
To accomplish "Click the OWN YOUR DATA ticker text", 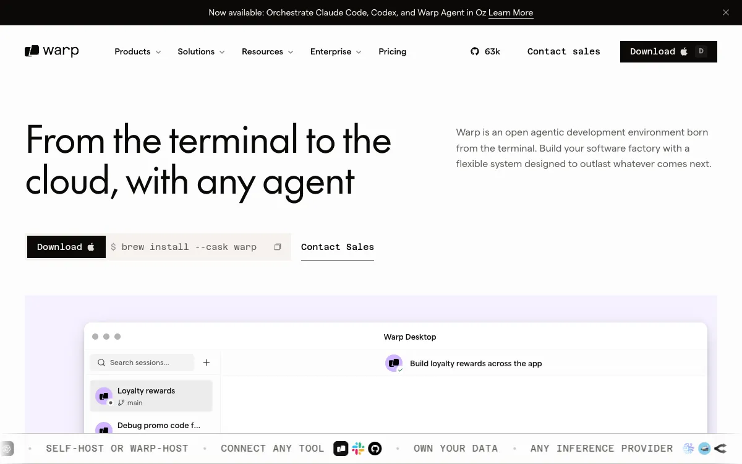I will click(455, 449).
